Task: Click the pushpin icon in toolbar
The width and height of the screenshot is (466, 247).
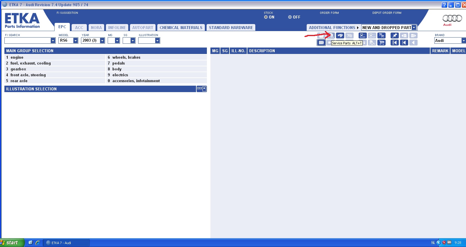Action: point(394,35)
